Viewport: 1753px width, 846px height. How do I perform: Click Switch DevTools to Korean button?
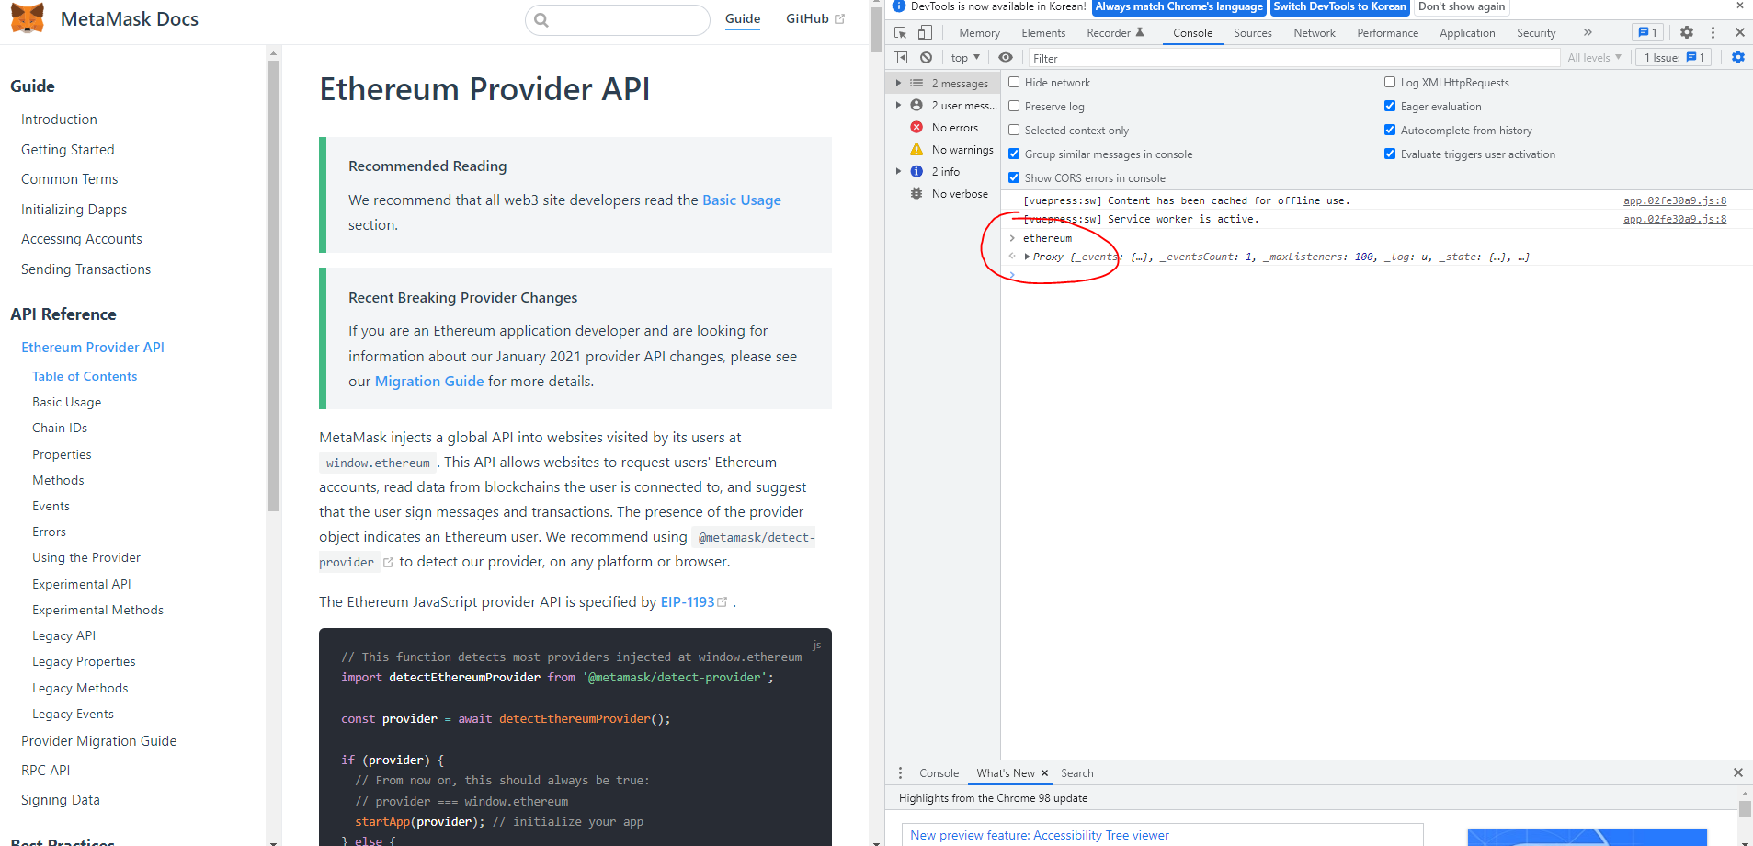tap(1339, 6)
